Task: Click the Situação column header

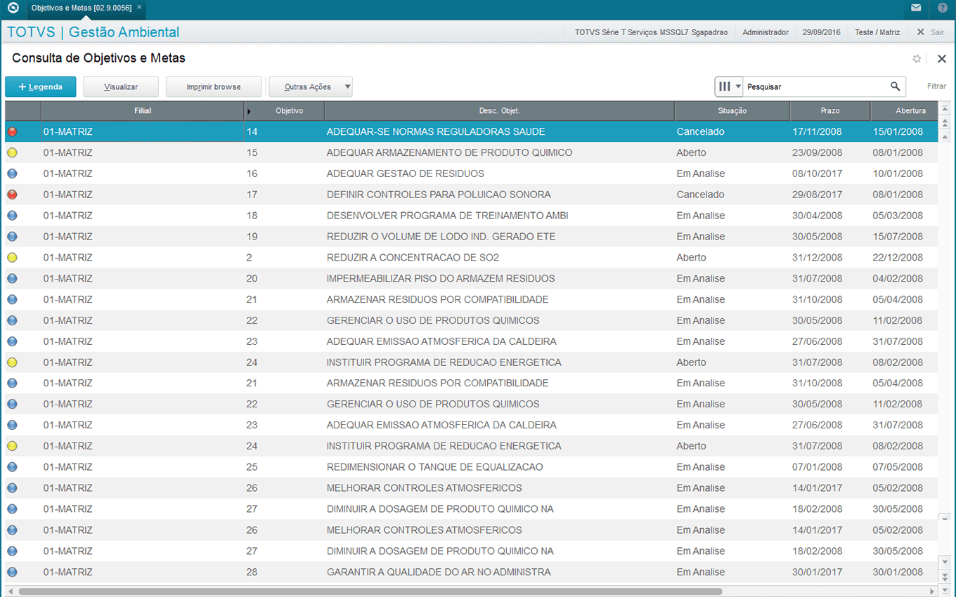Action: (732, 111)
